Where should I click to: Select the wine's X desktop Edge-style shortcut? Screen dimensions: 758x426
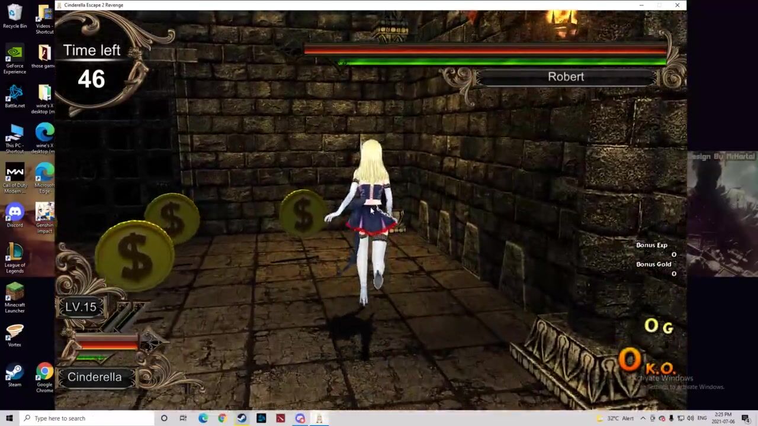point(44,139)
